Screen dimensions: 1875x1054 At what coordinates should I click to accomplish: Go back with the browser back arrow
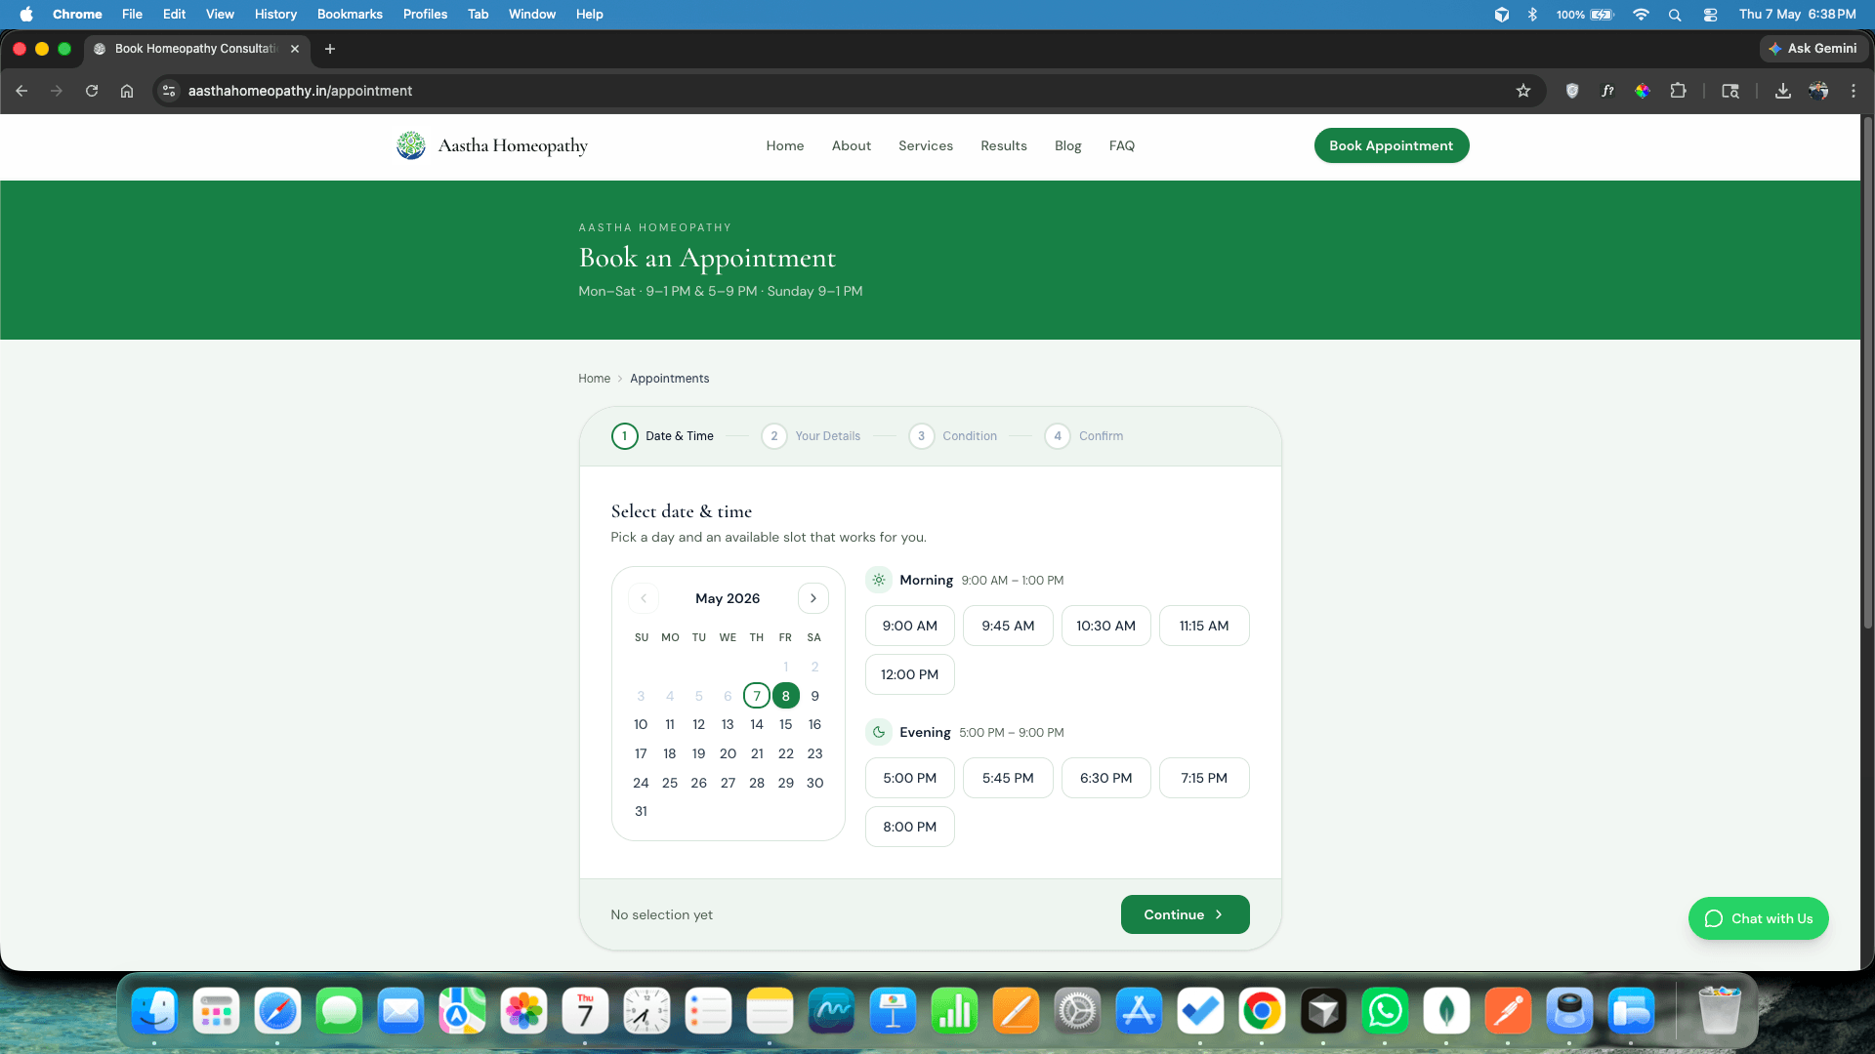21,91
